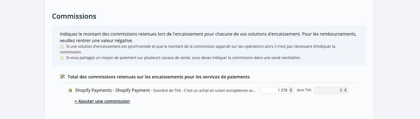Click the first warning triangle icon

(x=62, y=46)
